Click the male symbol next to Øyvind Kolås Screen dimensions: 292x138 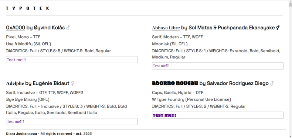[68, 28]
